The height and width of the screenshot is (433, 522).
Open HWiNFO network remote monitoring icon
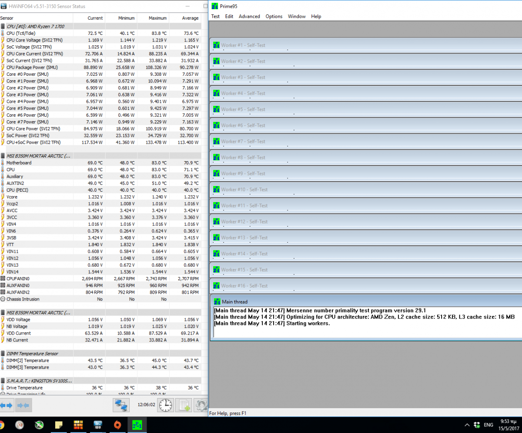coord(121,405)
